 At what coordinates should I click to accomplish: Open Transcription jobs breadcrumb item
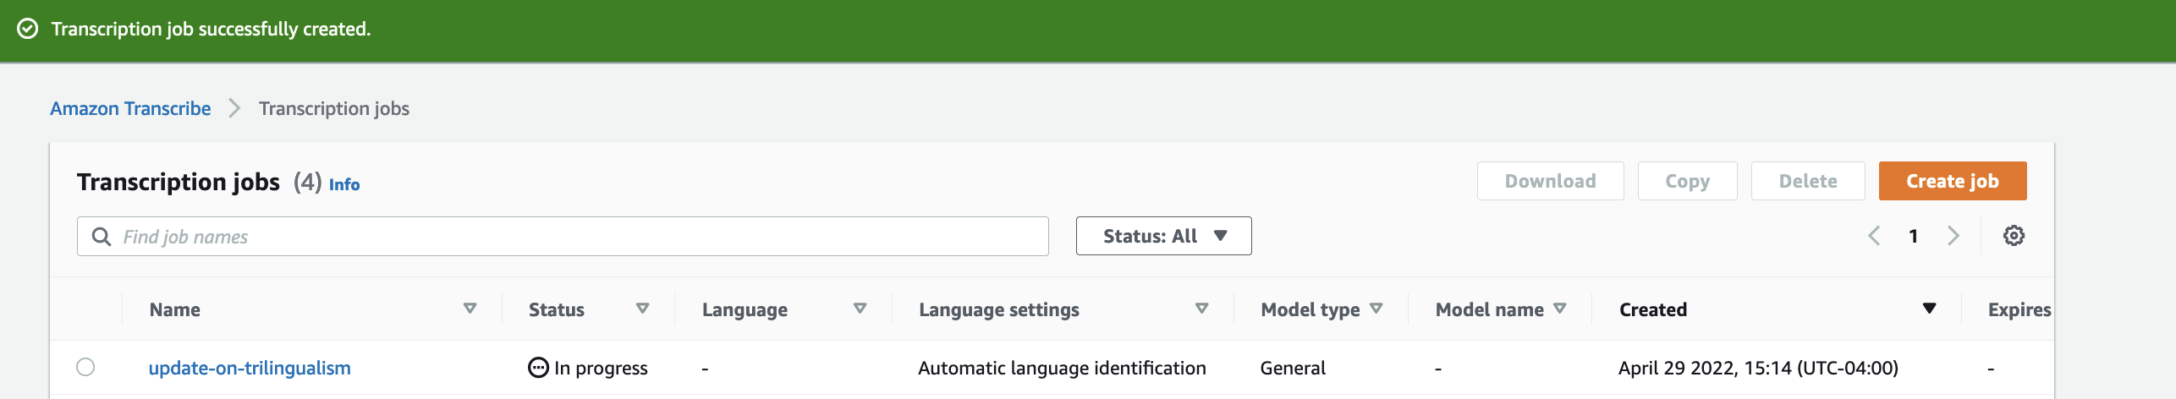pyautogui.click(x=334, y=108)
